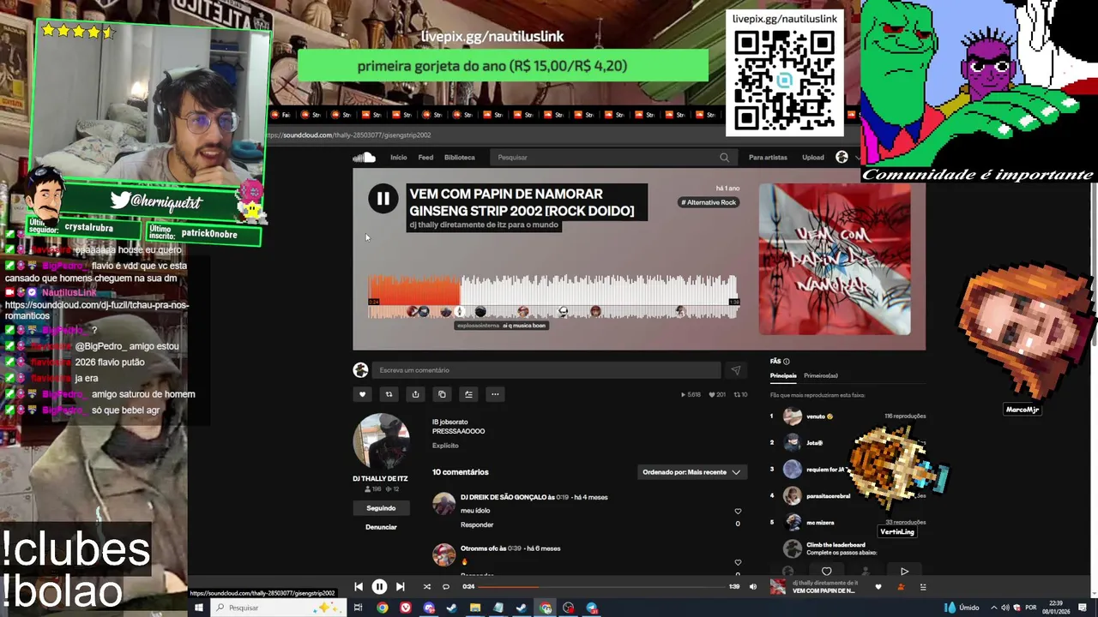Pause playback from the bottom player bar
Image resolution: width=1098 pixels, height=617 pixels.
pos(379,587)
